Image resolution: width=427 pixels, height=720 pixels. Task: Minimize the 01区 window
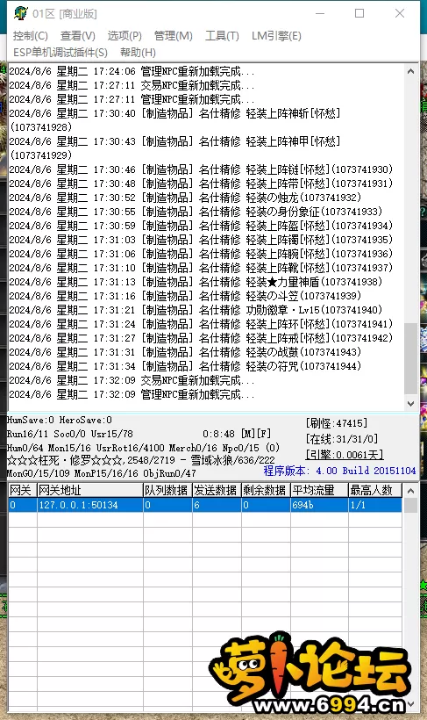(x=320, y=13)
